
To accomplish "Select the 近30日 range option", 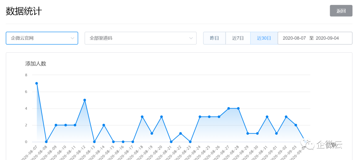I will (264, 38).
